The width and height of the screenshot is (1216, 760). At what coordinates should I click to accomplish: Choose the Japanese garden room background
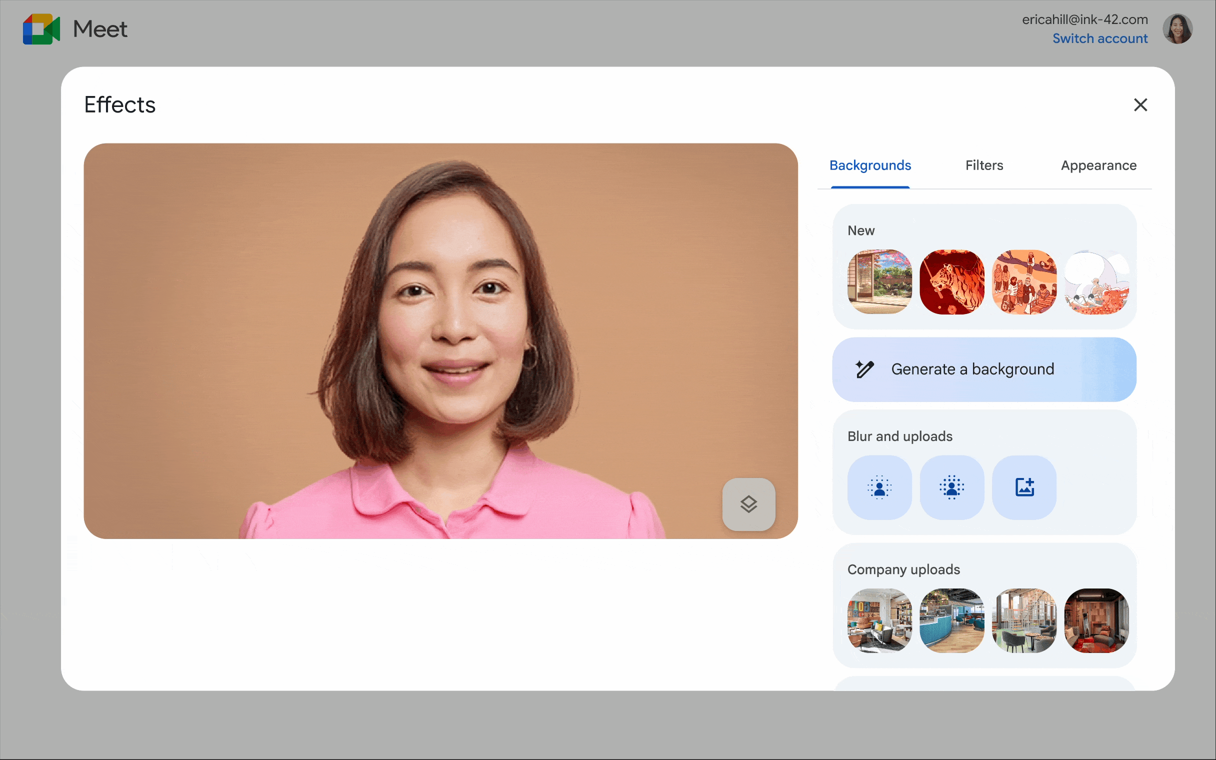click(879, 282)
